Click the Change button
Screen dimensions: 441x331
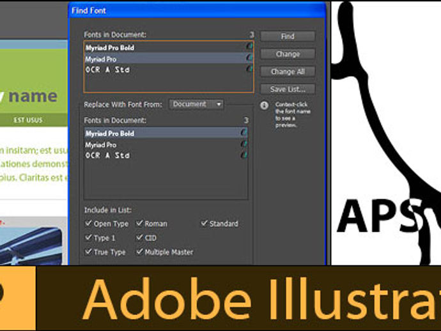coord(288,54)
